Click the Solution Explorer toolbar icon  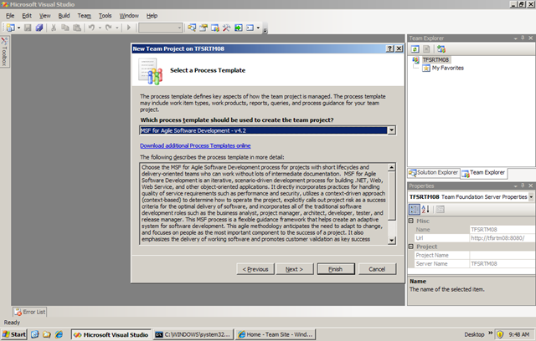(192, 28)
